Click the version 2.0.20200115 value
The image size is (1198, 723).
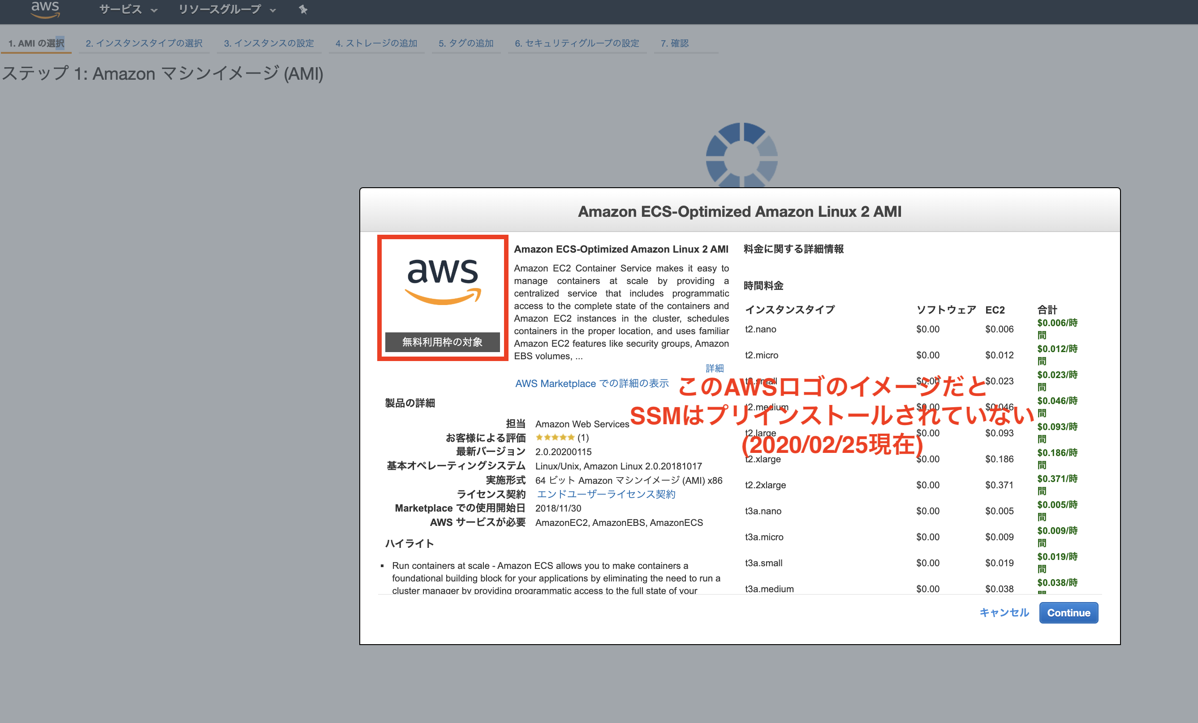(x=564, y=452)
